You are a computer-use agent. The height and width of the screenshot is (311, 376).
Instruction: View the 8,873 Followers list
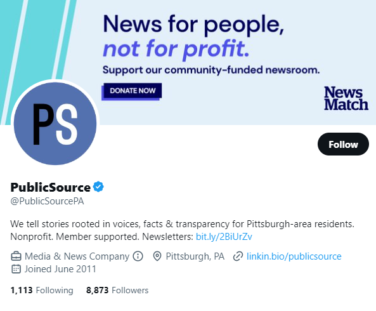pos(117,290)
